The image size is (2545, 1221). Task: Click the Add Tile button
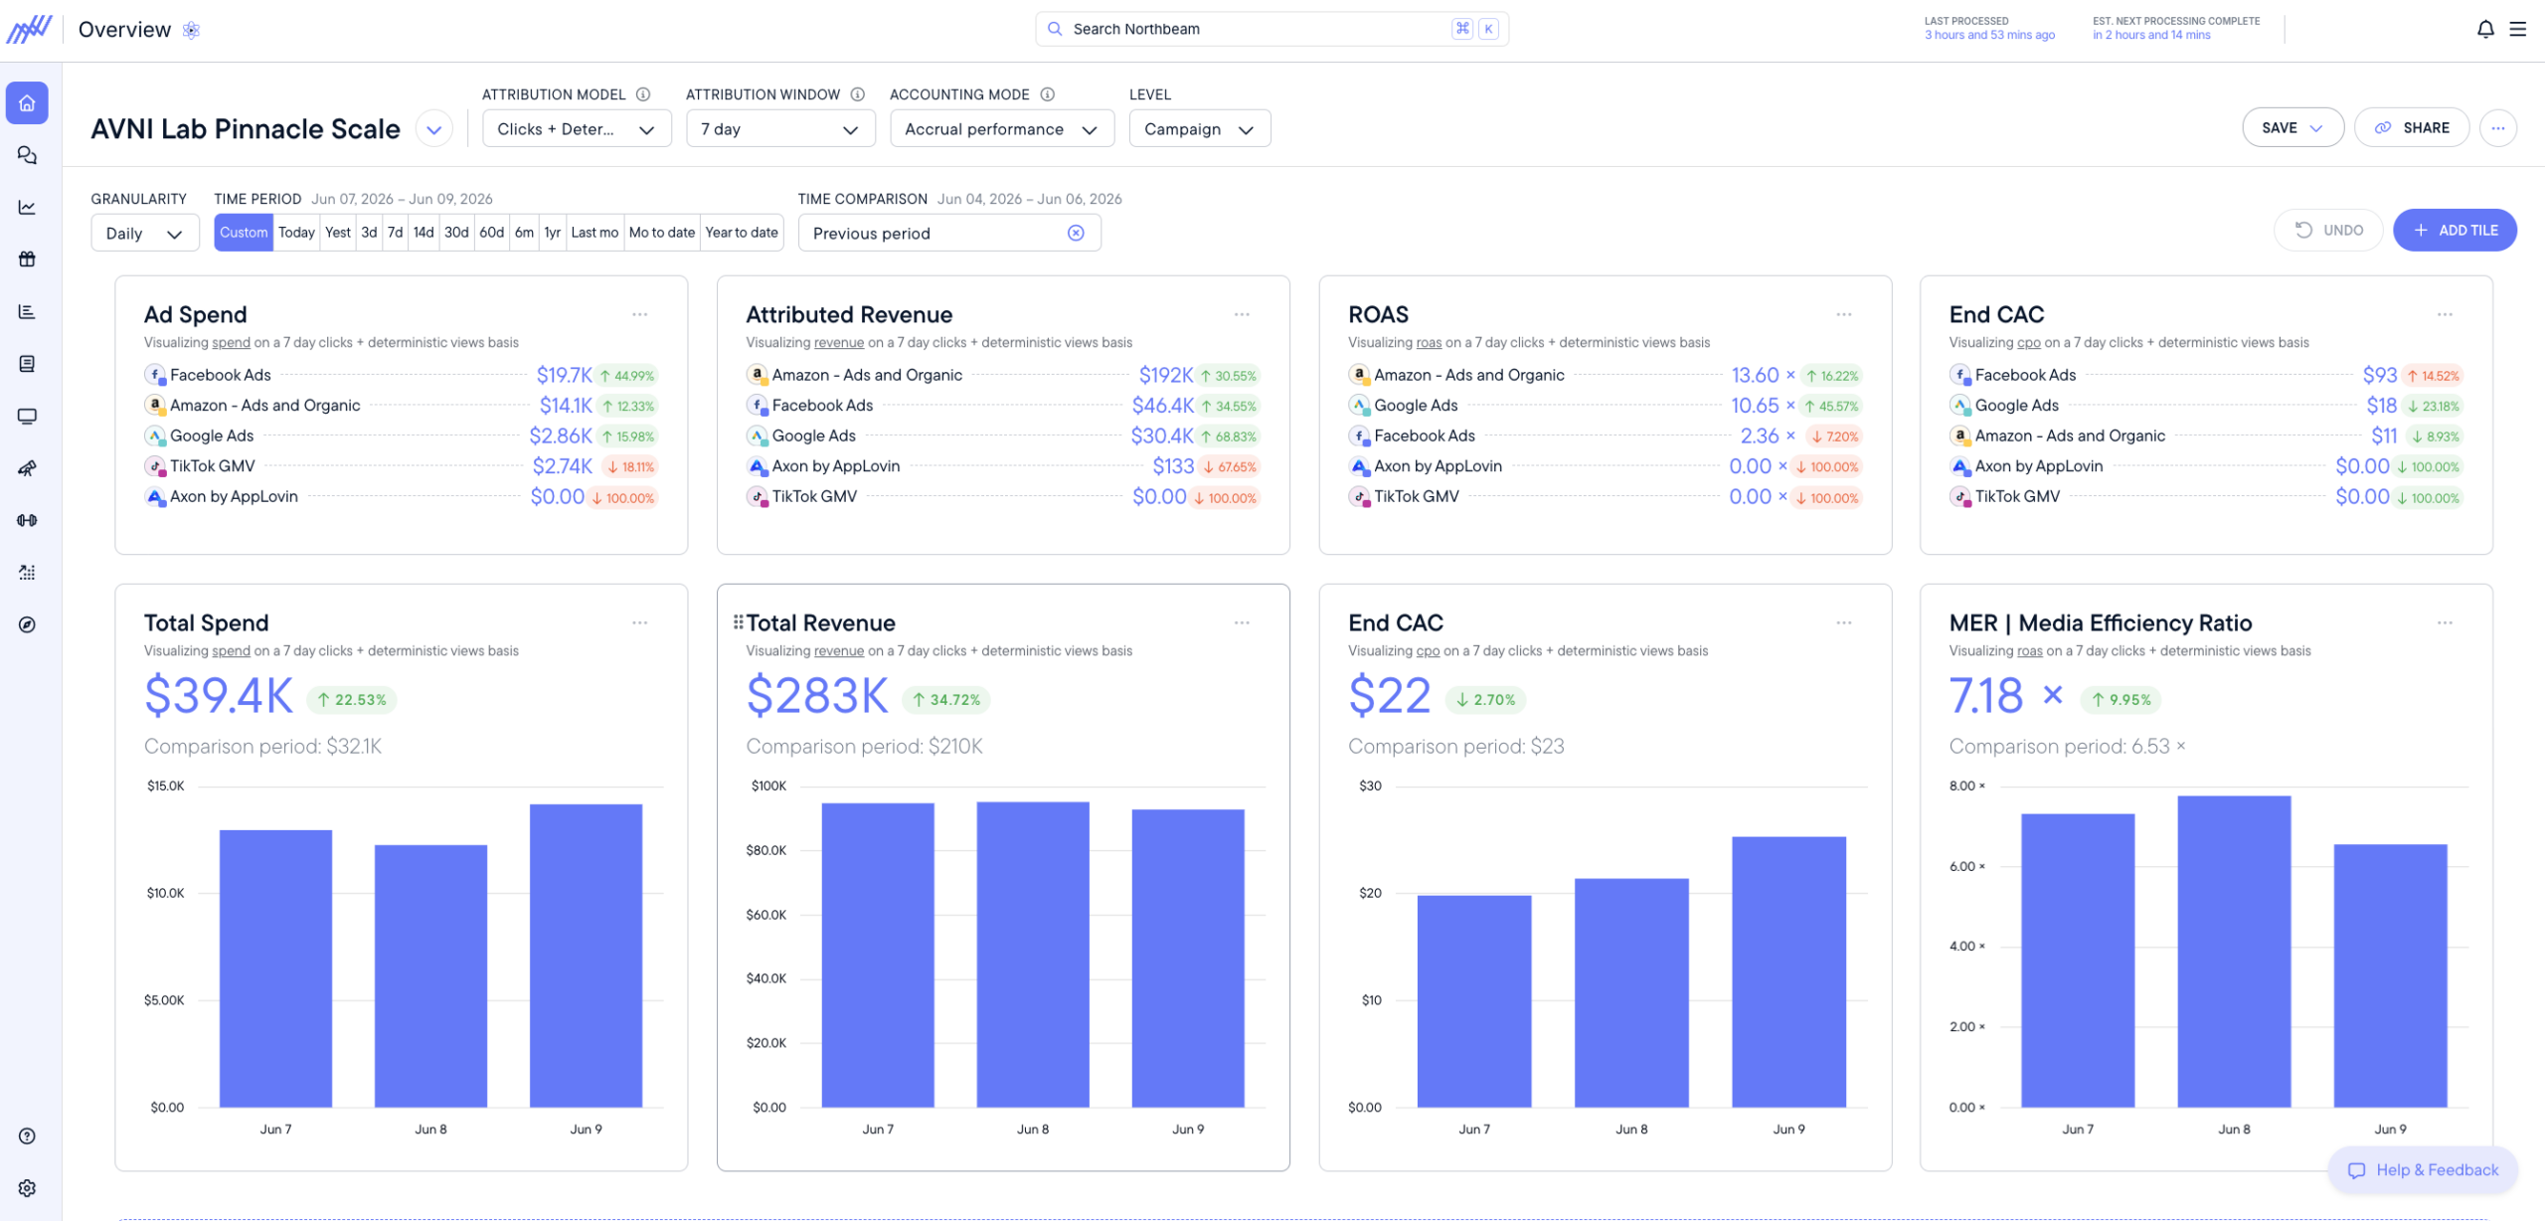2455,230
